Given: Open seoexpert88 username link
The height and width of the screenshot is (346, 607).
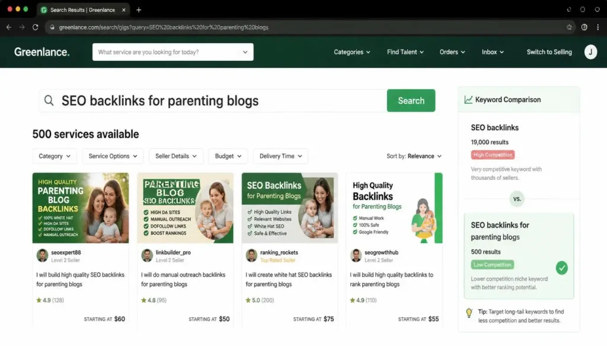Looking at the screenshot, I should pos(66,252).
